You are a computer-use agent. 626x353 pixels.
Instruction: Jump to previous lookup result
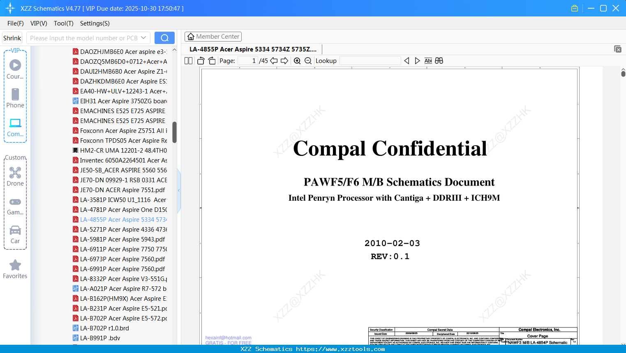tap(407, 61)
